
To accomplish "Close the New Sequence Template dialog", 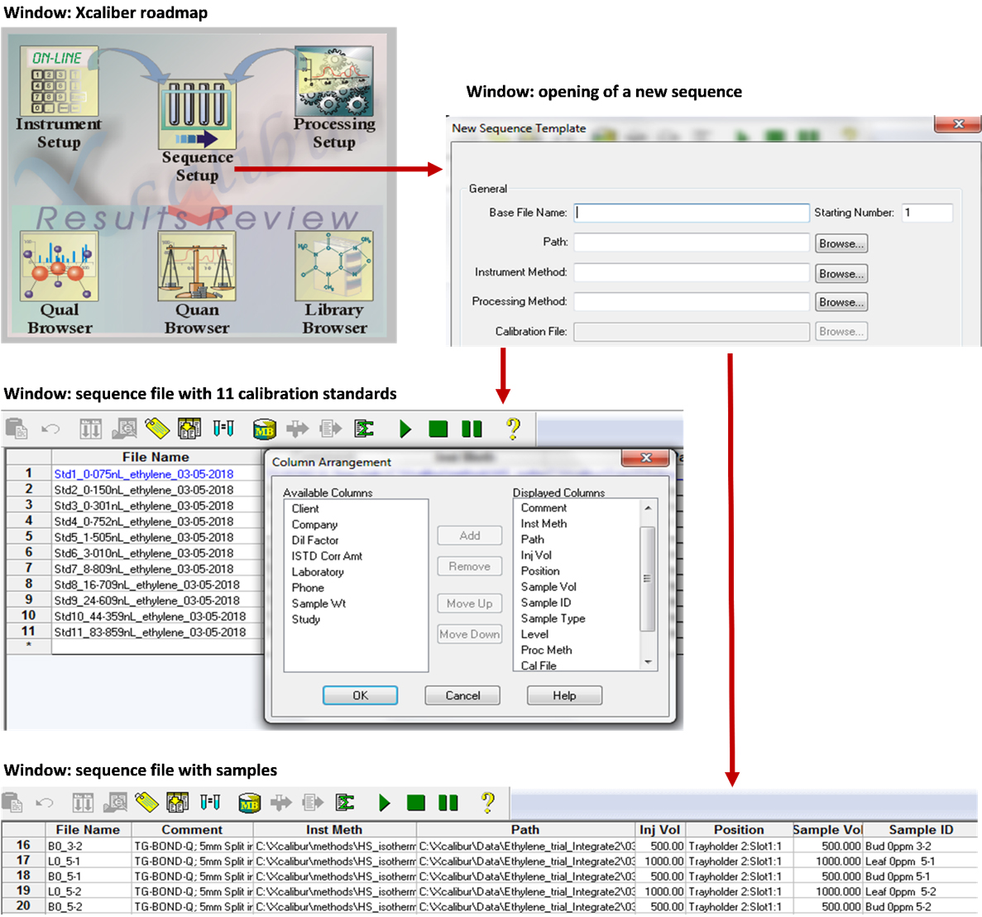I will pos(958,123).
